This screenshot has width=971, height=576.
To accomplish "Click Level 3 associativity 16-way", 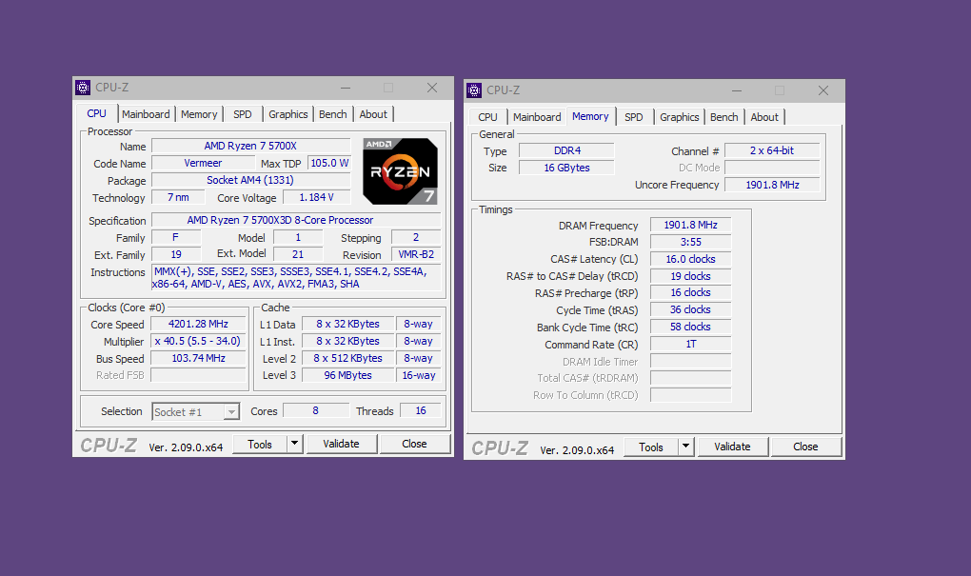I will point(419,375).
